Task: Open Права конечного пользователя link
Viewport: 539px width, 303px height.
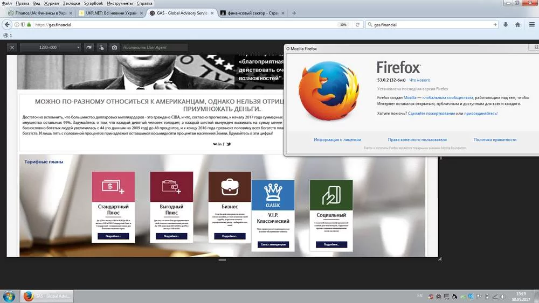Action: (417, 140)
